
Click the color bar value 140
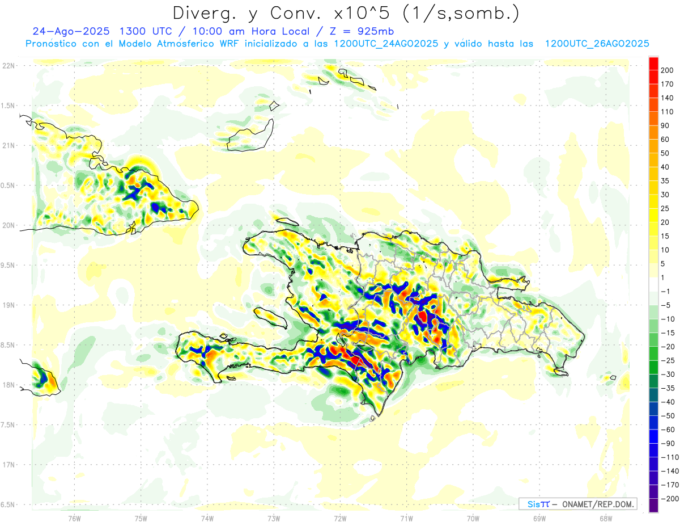667,98
